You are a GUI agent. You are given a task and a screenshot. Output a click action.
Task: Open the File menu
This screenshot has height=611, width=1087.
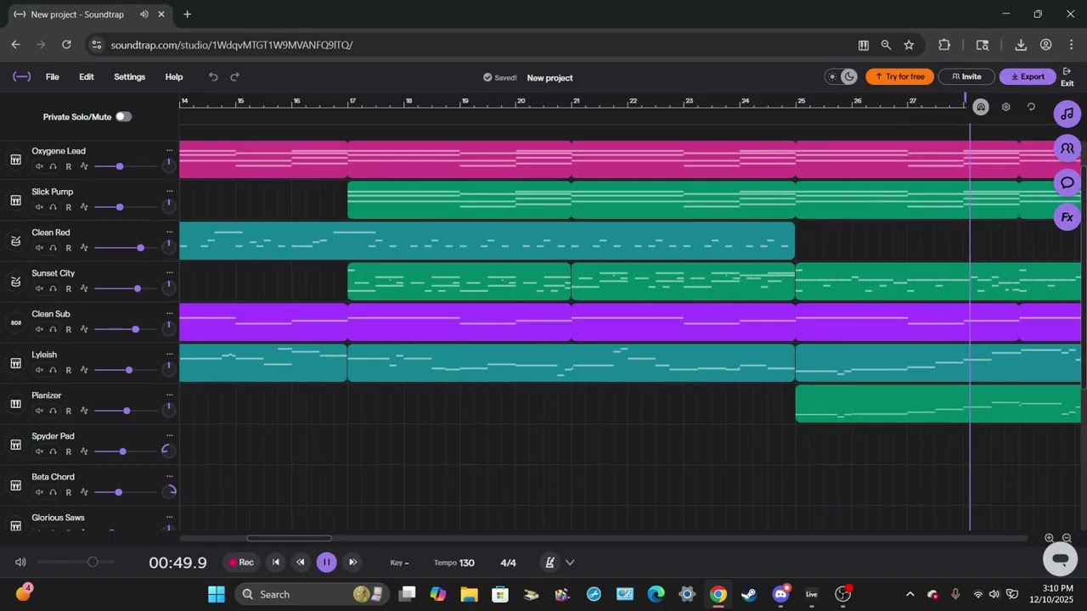click(53, 77)
